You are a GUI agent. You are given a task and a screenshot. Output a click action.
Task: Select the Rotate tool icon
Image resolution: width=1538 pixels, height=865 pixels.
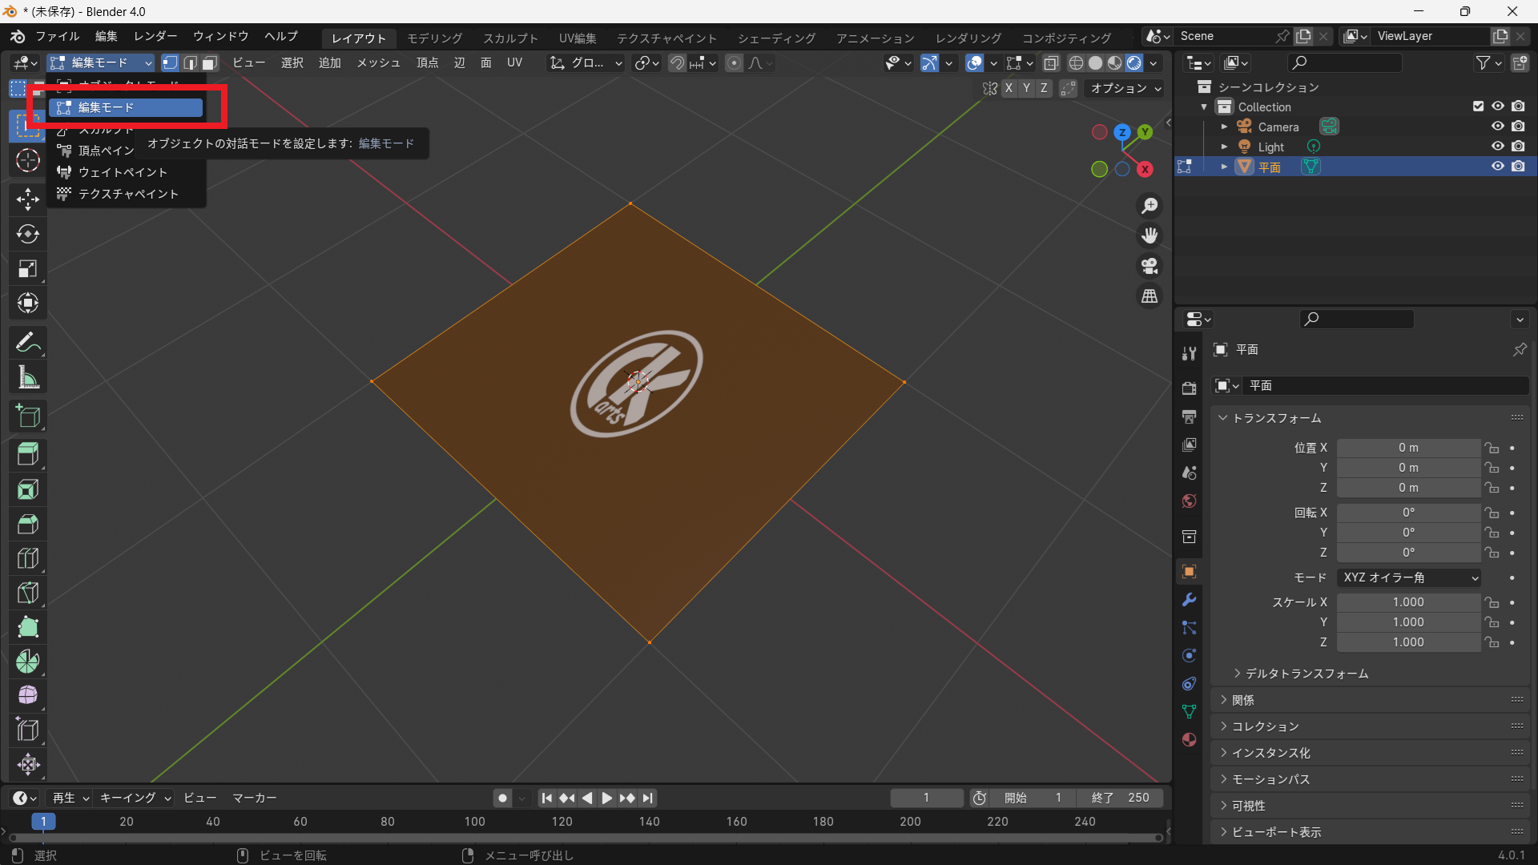(x=28, y=234)
